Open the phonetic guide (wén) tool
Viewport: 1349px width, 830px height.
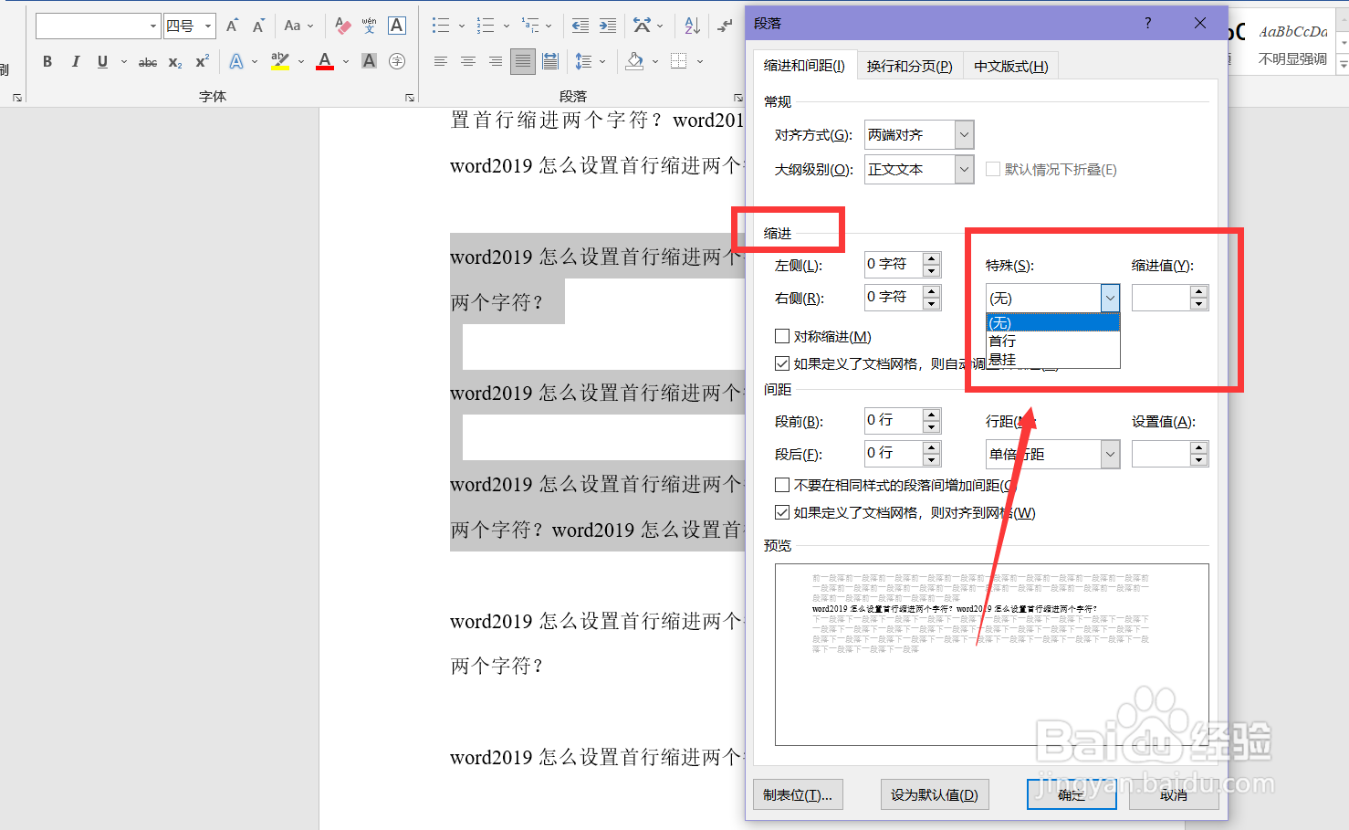point(370,26)
